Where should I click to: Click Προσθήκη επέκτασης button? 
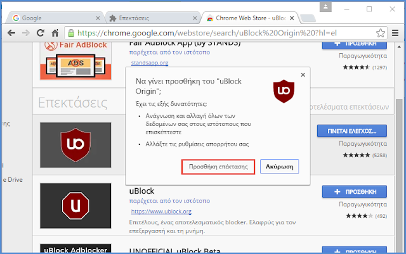coord(218,167)
